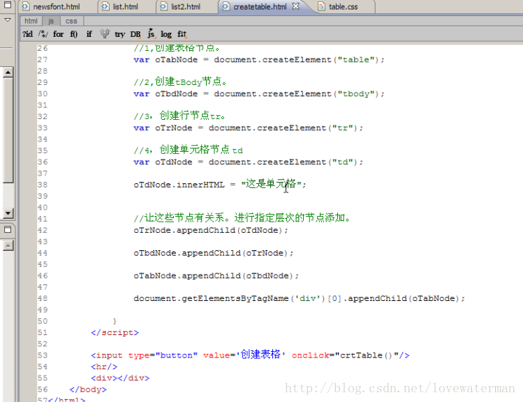The height and width of the screenshot is (402, 523).
Task: Click "oTrNode.appendChild(oTdNode);" line
Action: point(211,231)
